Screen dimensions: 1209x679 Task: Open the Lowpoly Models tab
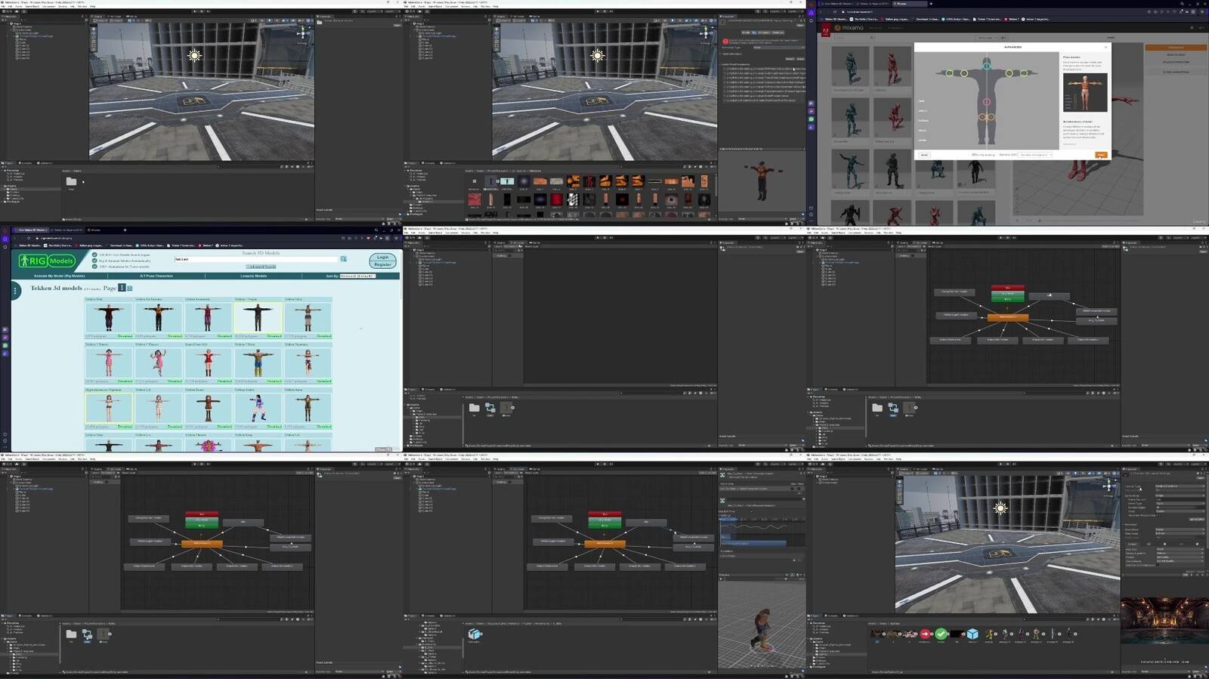click(253, 276)
